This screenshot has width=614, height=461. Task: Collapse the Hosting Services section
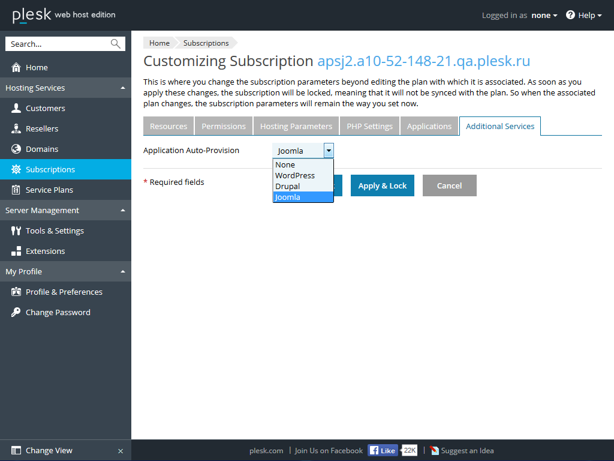123,88
